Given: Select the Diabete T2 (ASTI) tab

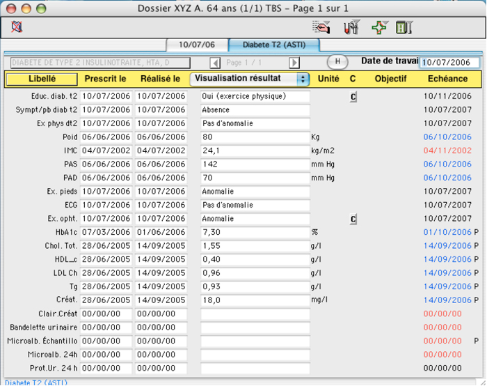Looking at the screenshot, I should [274, 45].
